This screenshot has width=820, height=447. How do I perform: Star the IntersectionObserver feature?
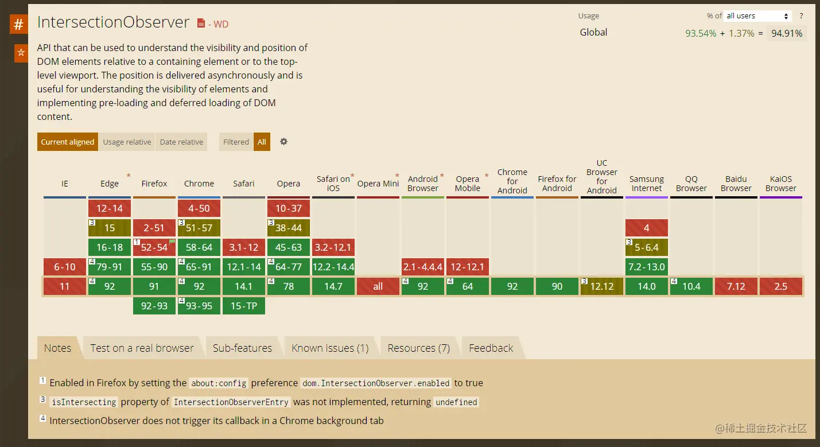pyautogui.click(x=21, y=53)
